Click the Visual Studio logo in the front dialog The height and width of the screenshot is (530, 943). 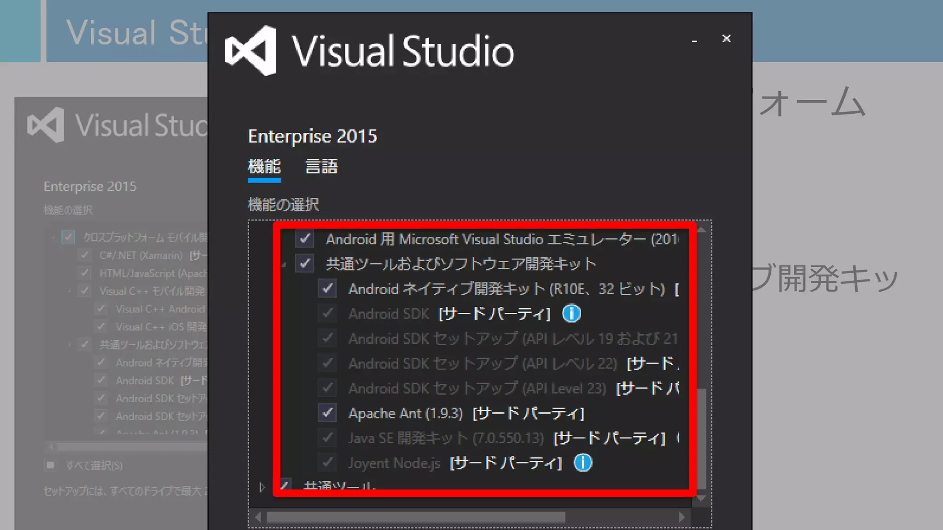[x=251, y=51]
